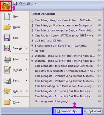Expand the Print submenu arrow
This screenshot has width=104, height=115.
pyautogui.click(x=26, y=59)
